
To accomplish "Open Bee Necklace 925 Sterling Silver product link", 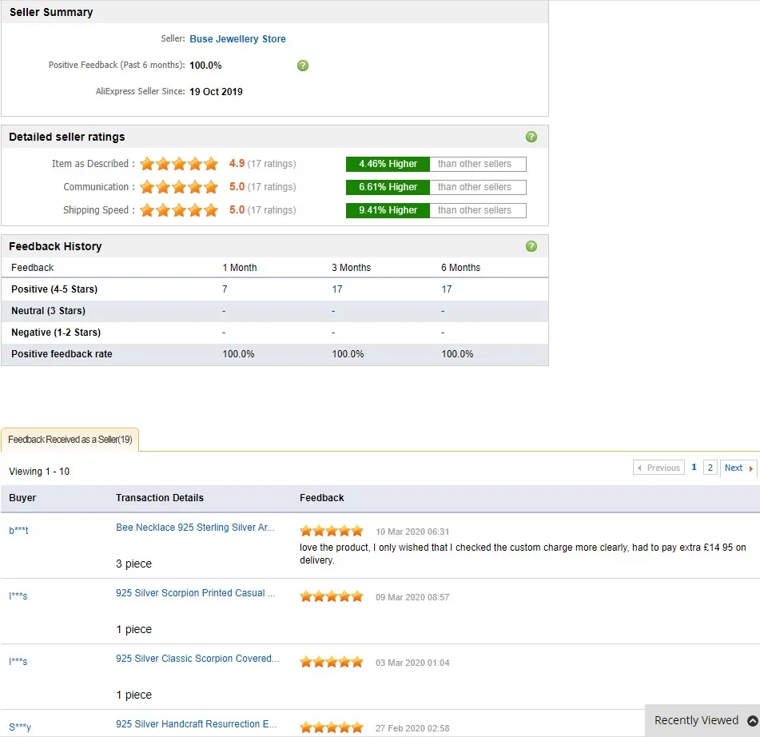I will click(195, 528).
